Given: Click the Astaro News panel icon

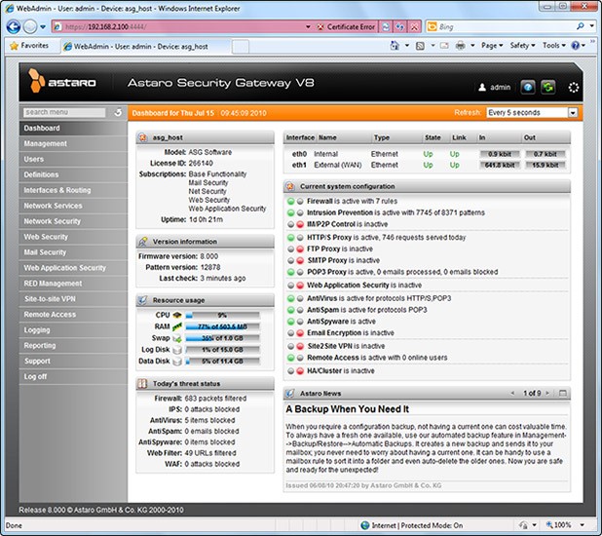Looking at the screenshot, I should (290, 393).
